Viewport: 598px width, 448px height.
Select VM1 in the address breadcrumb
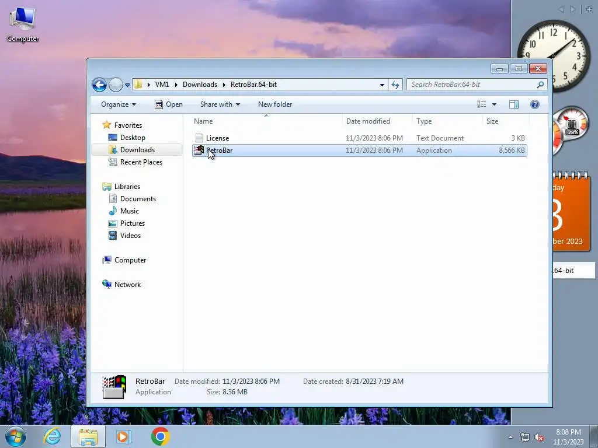tap(162, 85)
